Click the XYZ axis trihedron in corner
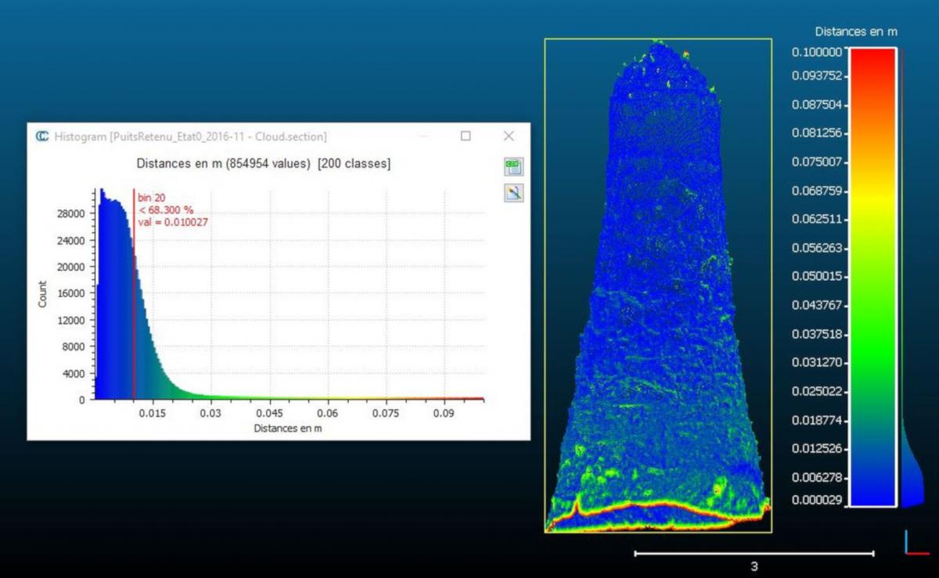This screenshot has width=939, height=578. 914,544
